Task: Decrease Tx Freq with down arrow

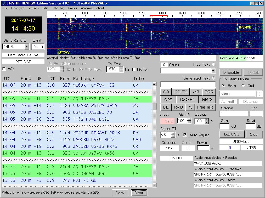Action: (x=121, y=71)
